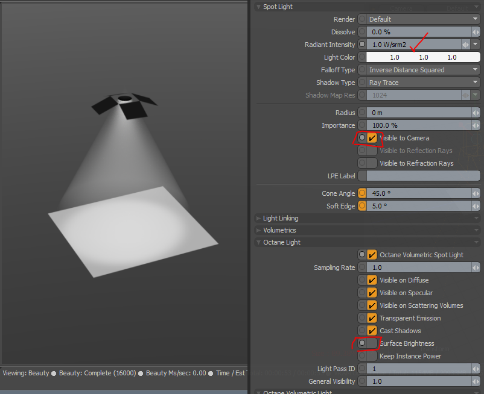Click Beauty: Complete (16000) status text
Screen dimensions: 484x394
point(98,373)
